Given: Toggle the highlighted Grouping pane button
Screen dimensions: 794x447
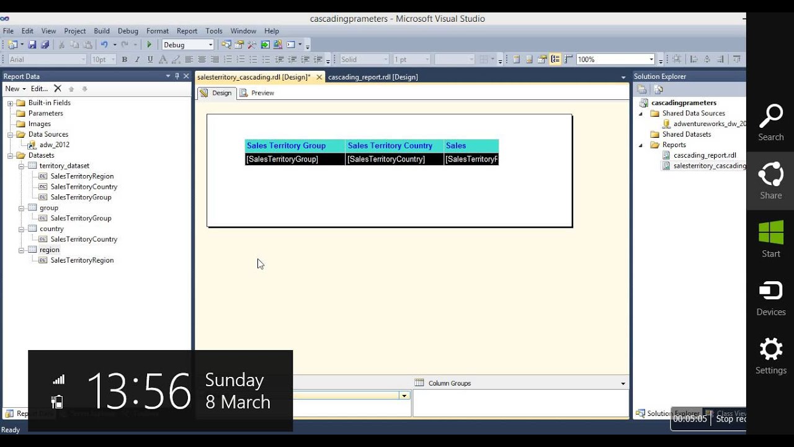Looking at the screenshot, I should point(555,60).
